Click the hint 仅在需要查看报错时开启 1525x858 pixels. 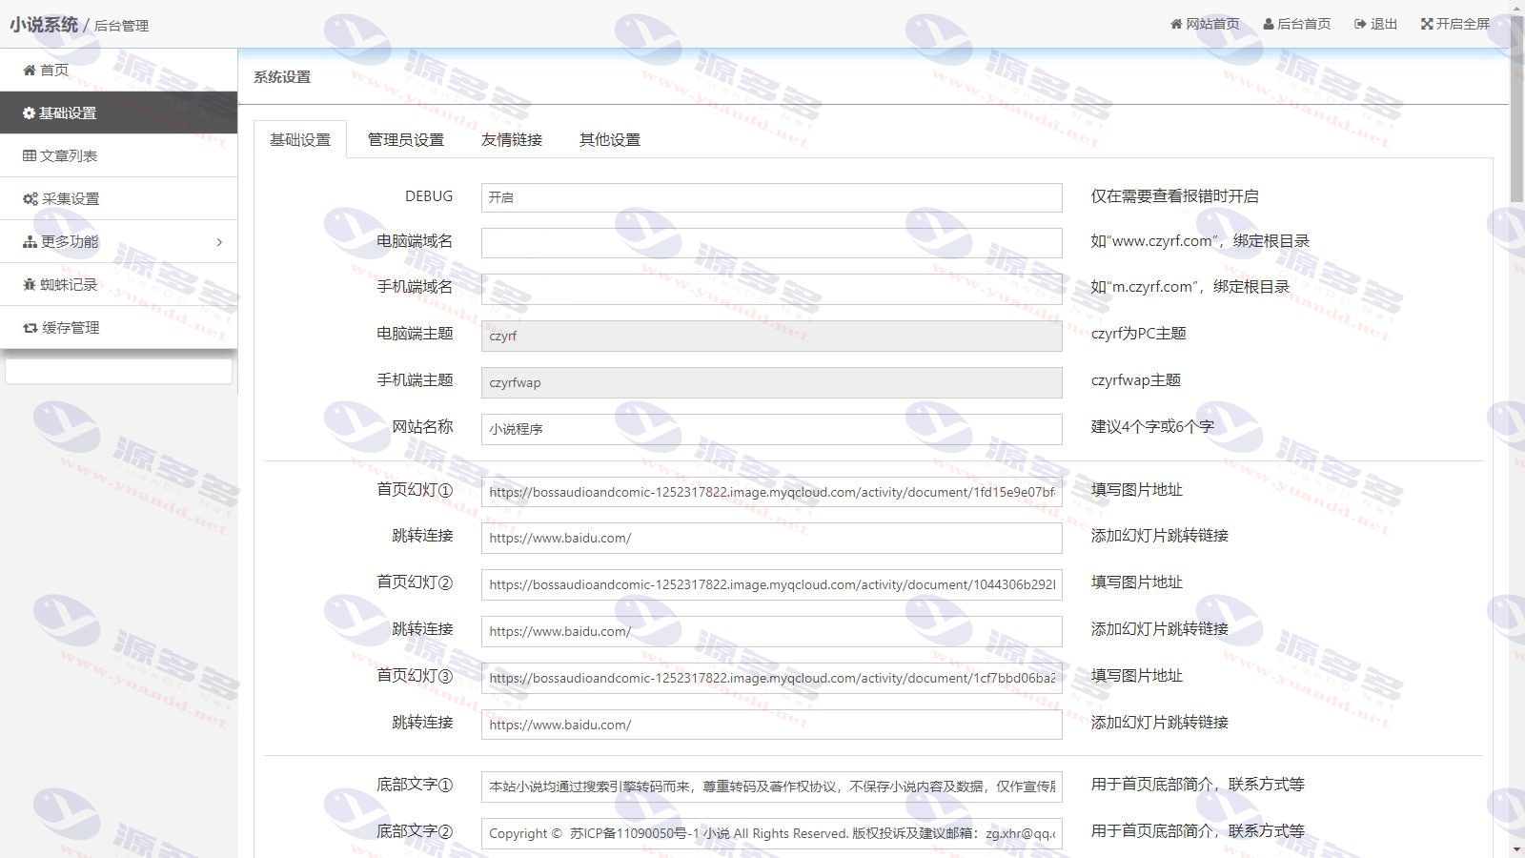click(1174, 196)
